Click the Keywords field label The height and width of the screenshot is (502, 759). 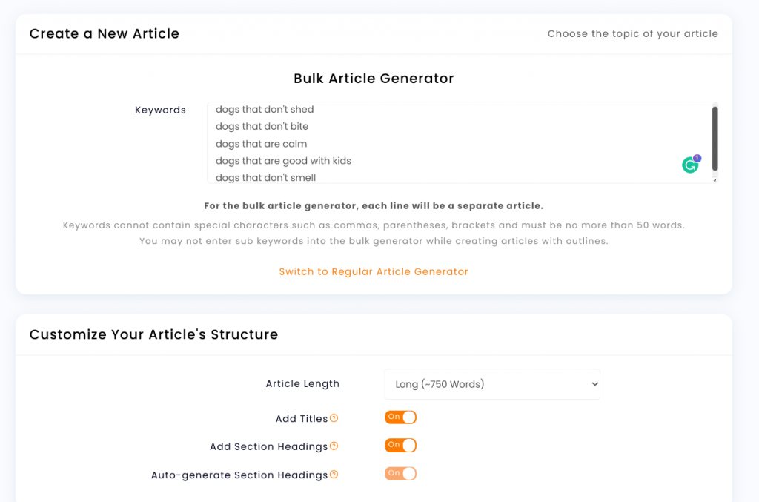pyautogui.click(x=160, y=110)
